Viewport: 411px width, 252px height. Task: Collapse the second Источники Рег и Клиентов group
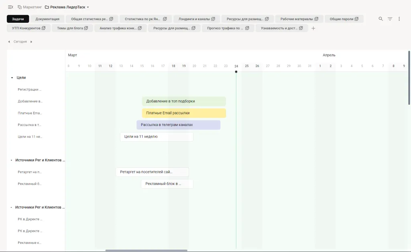[11, 207]
